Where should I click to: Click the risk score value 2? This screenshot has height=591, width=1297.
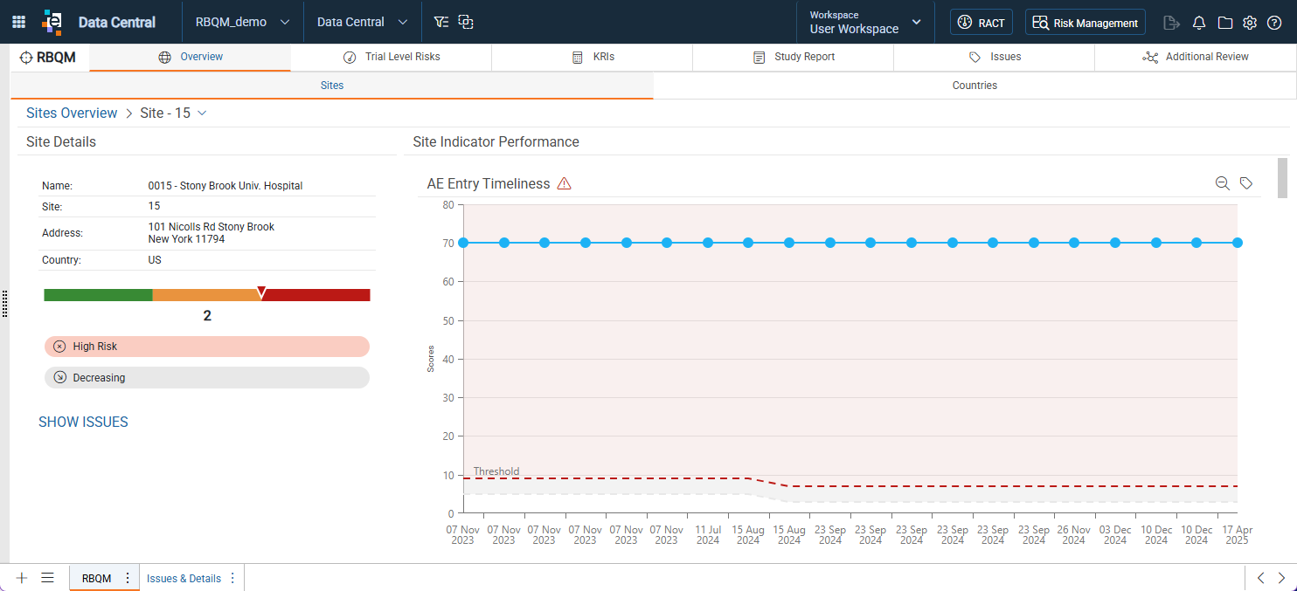coord(207,316)
